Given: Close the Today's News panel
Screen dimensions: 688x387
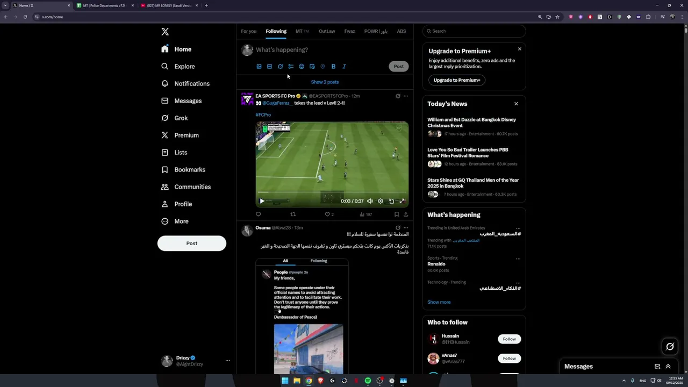Looking at the screenshot, I should [x=516, y=104].
